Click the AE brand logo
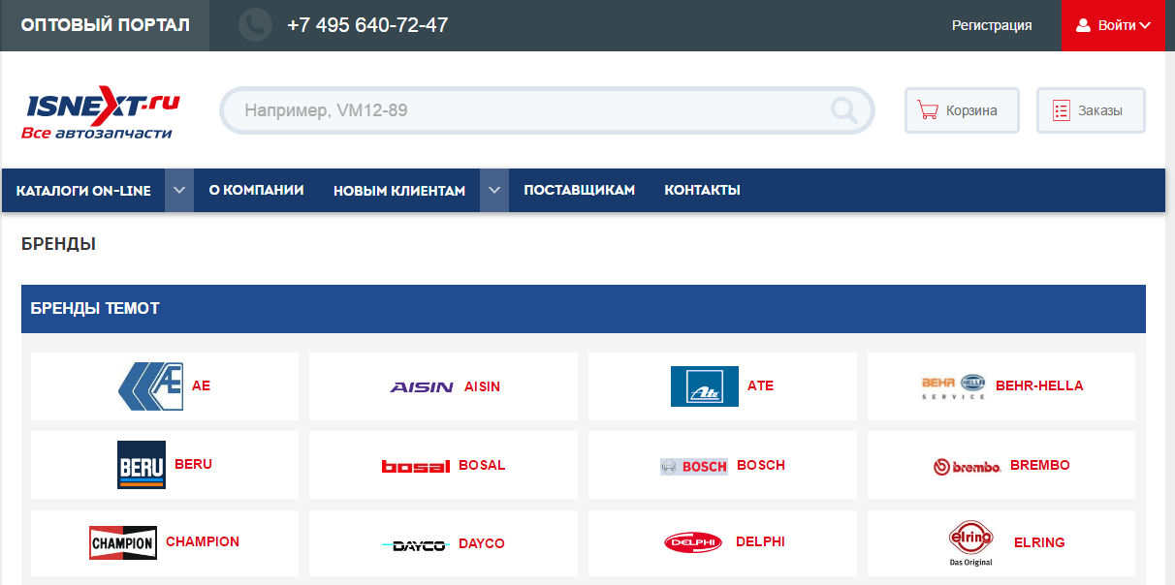The width and height of the screenshot is (1175, 585). pyautogui.click(x=150, y=386)
